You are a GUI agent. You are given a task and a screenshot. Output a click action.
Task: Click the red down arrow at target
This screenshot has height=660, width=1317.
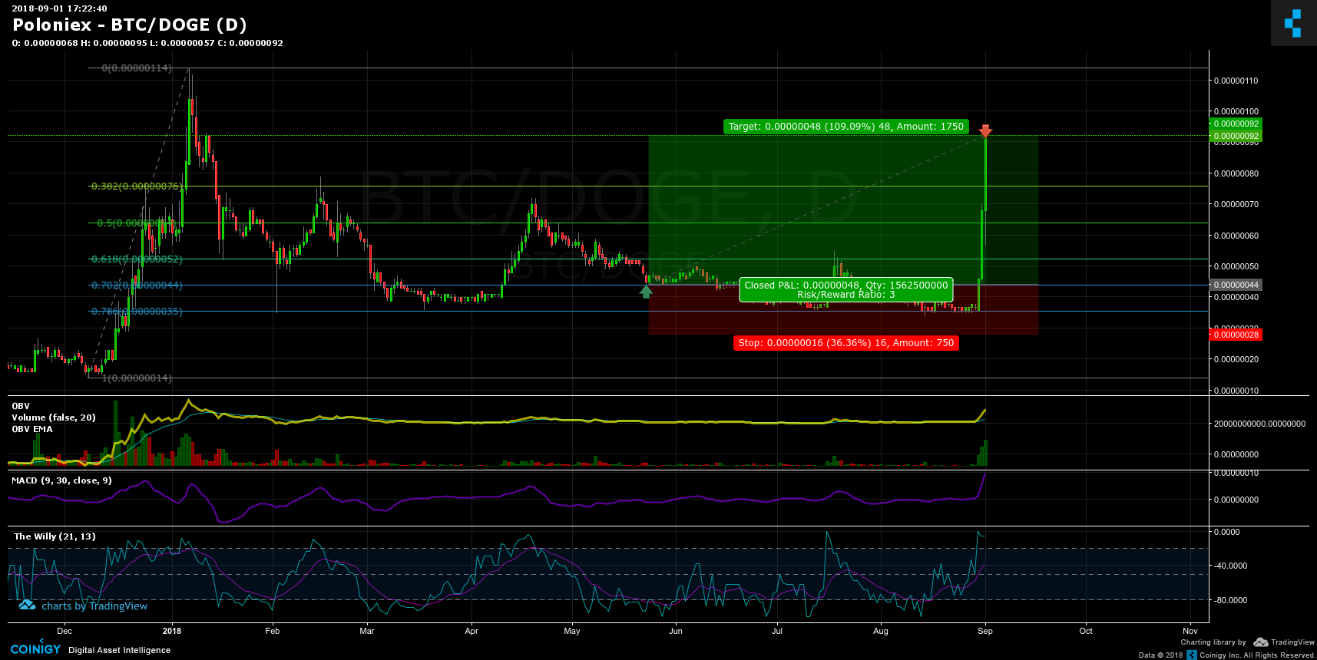pyautogui.click(x=985, y=131)
